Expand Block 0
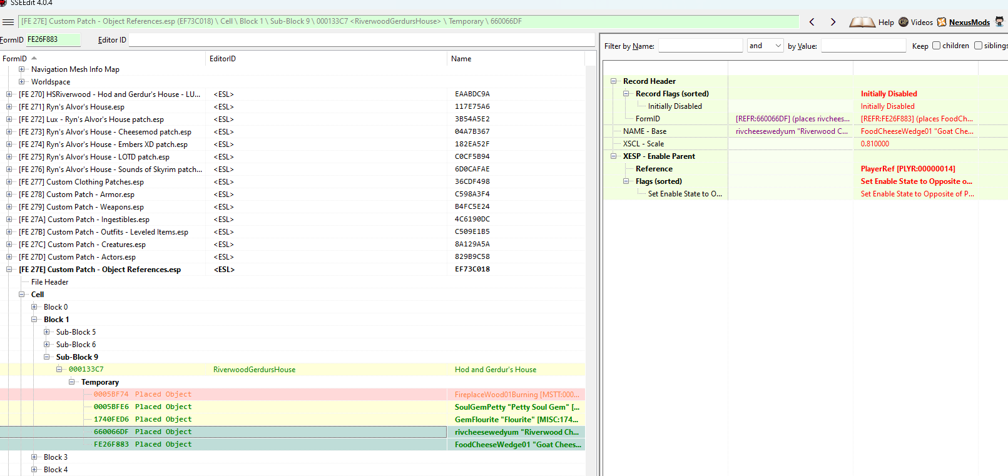 [x=34, y=307]
